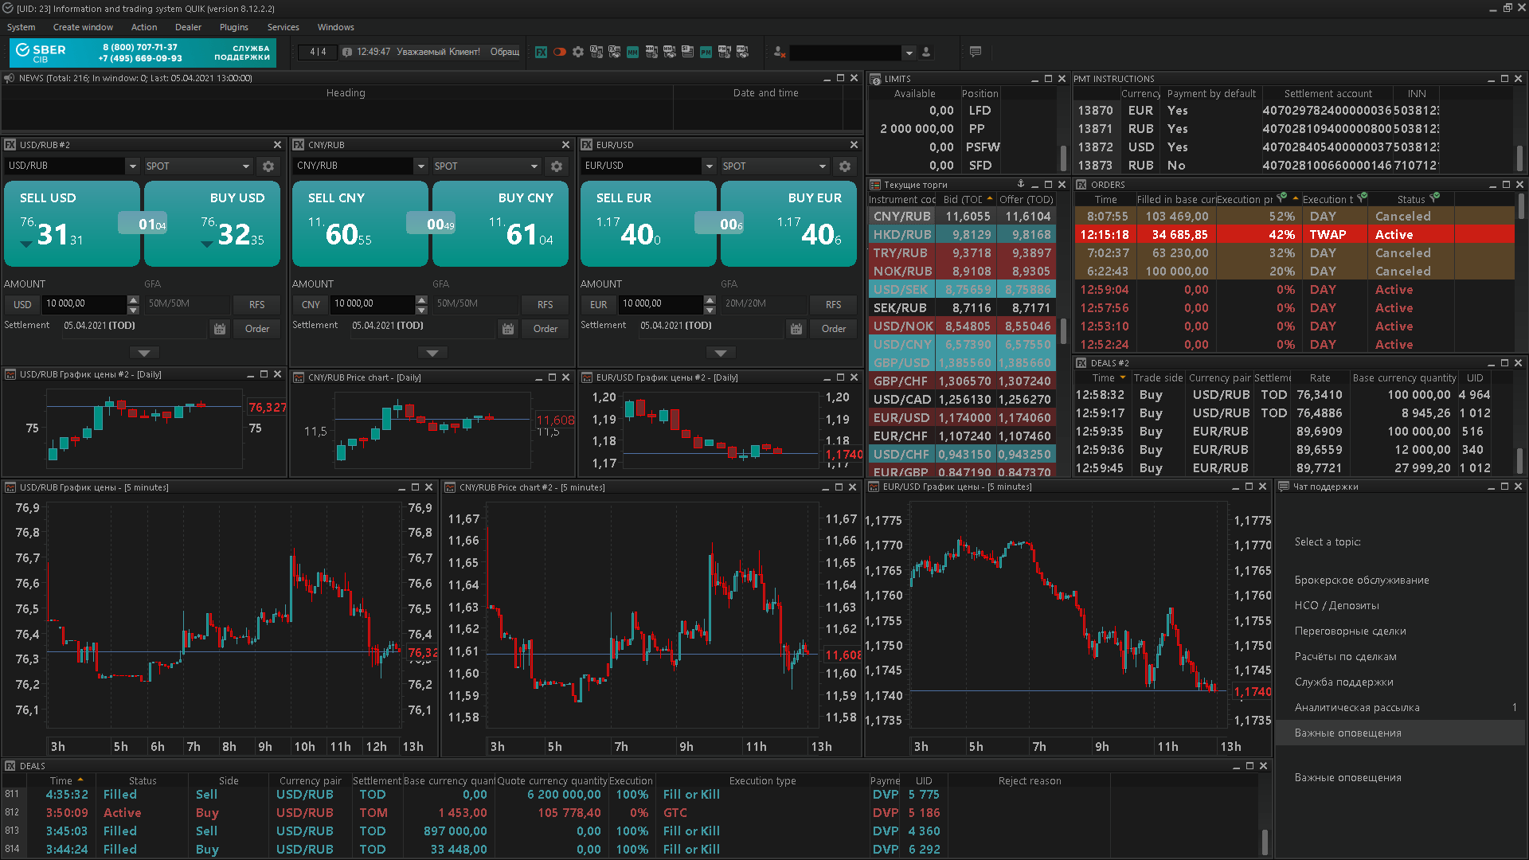Open the toolbar settings gear icon
Screen dimensions: 1529x860
pyautogui.click(x=578, y=53)
